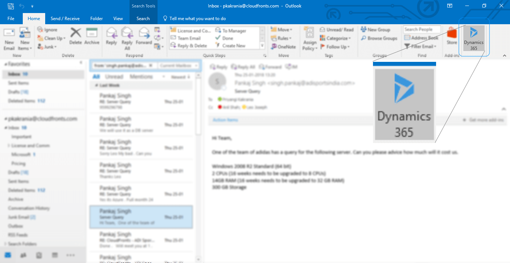Open the Address Book
This screenshot has width=510, height=263.
[422, 38]
